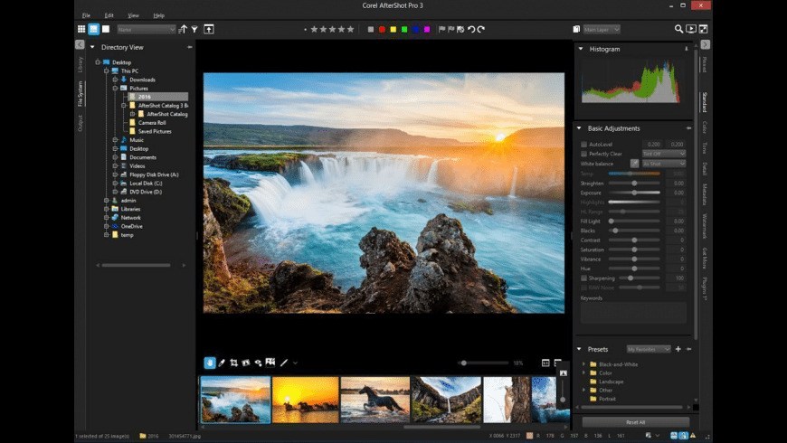
Task: Select the black horse thumbnail
Action: click(x=375, y=399)
